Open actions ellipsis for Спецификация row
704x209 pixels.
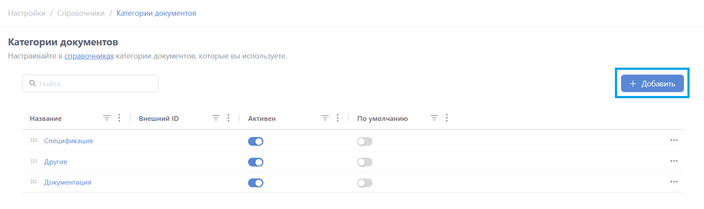coord(674,140)
